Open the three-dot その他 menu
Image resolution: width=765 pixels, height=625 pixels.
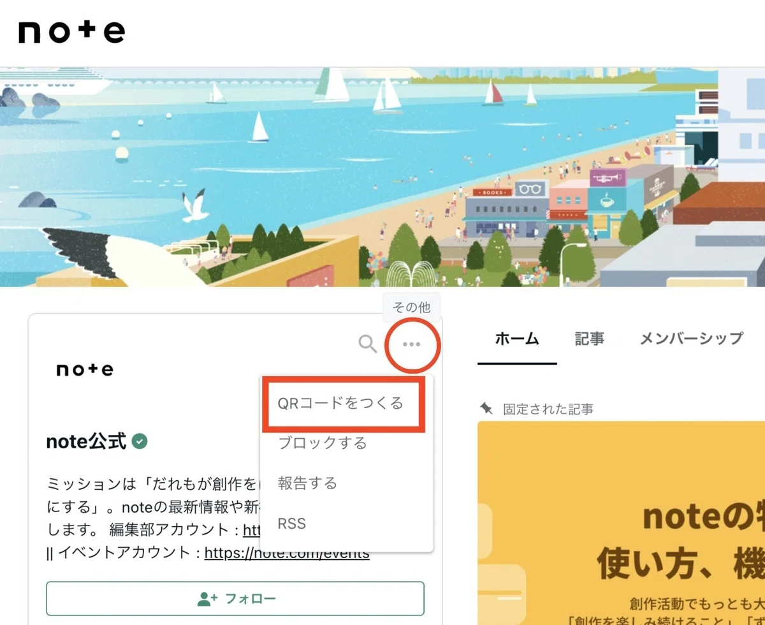coord(412,344)
